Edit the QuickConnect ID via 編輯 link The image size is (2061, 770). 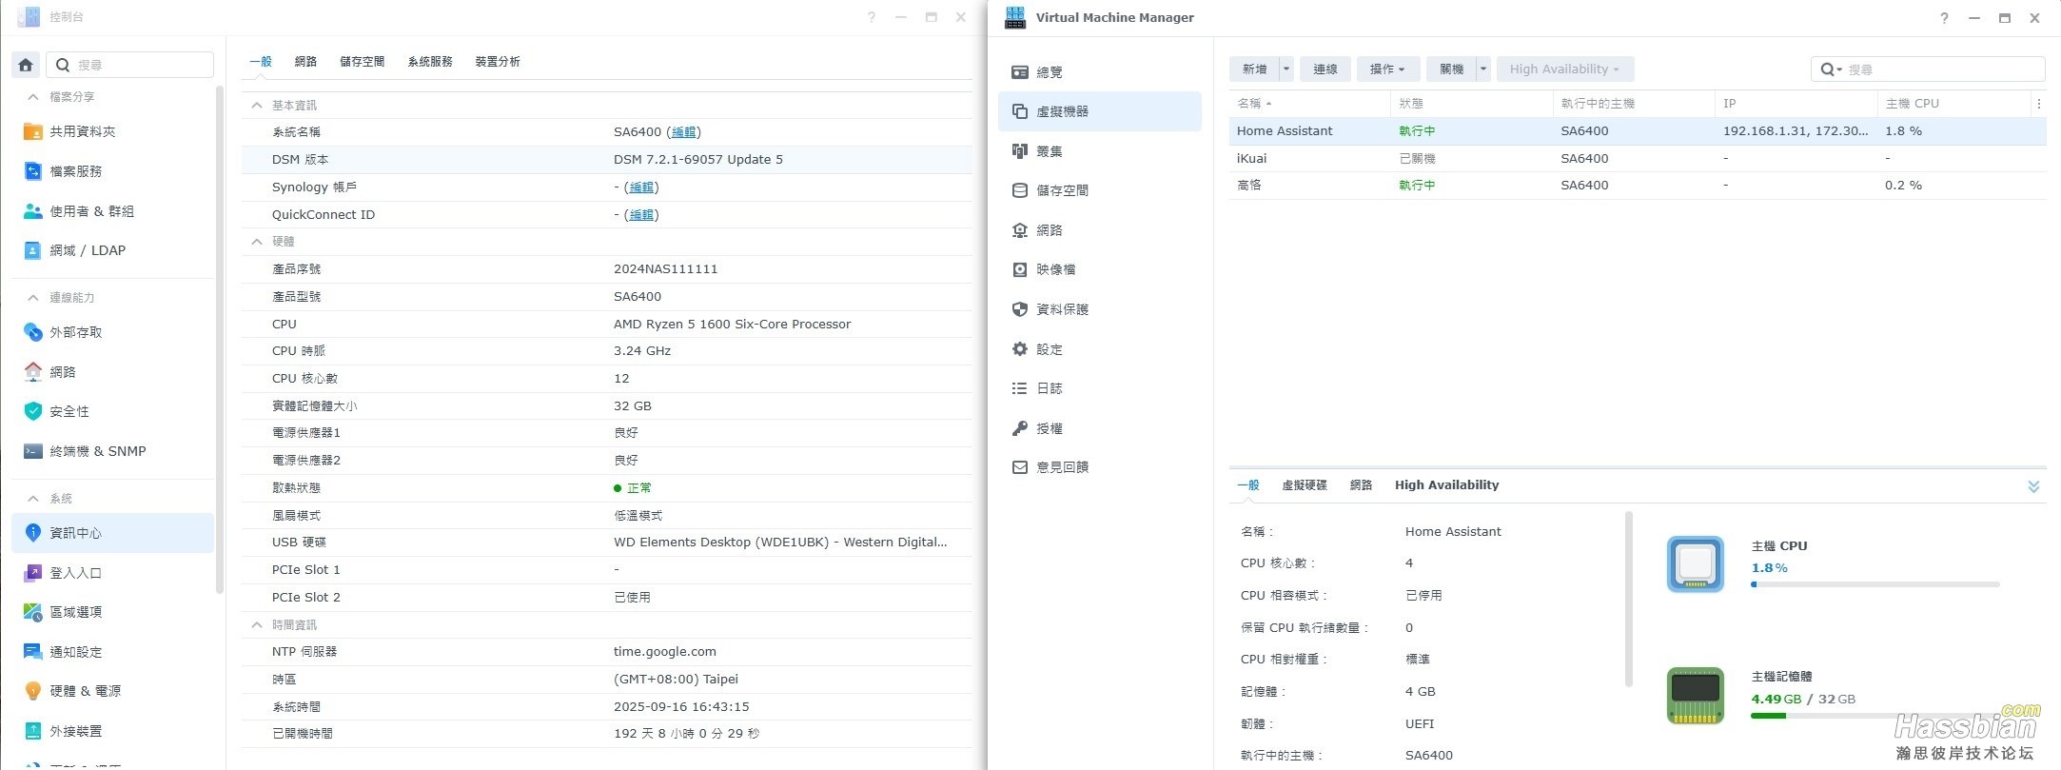(x=641, y=215)
